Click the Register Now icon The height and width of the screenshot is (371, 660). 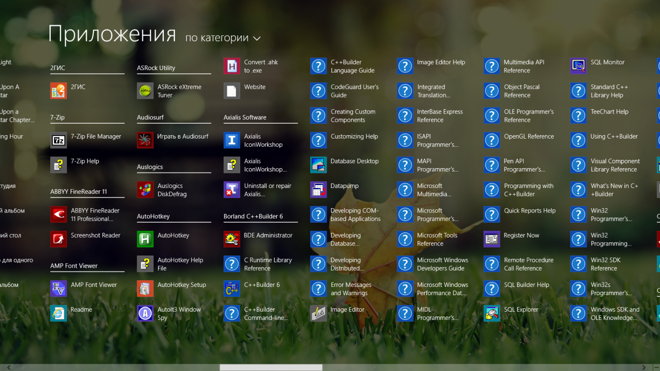point(492,239)
